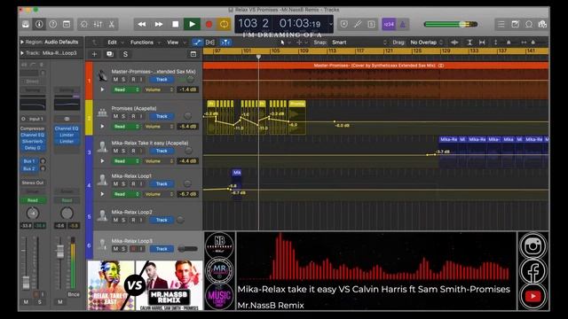
Task: Click the Promises (Acapella) track icon
Action: point(103,113)
